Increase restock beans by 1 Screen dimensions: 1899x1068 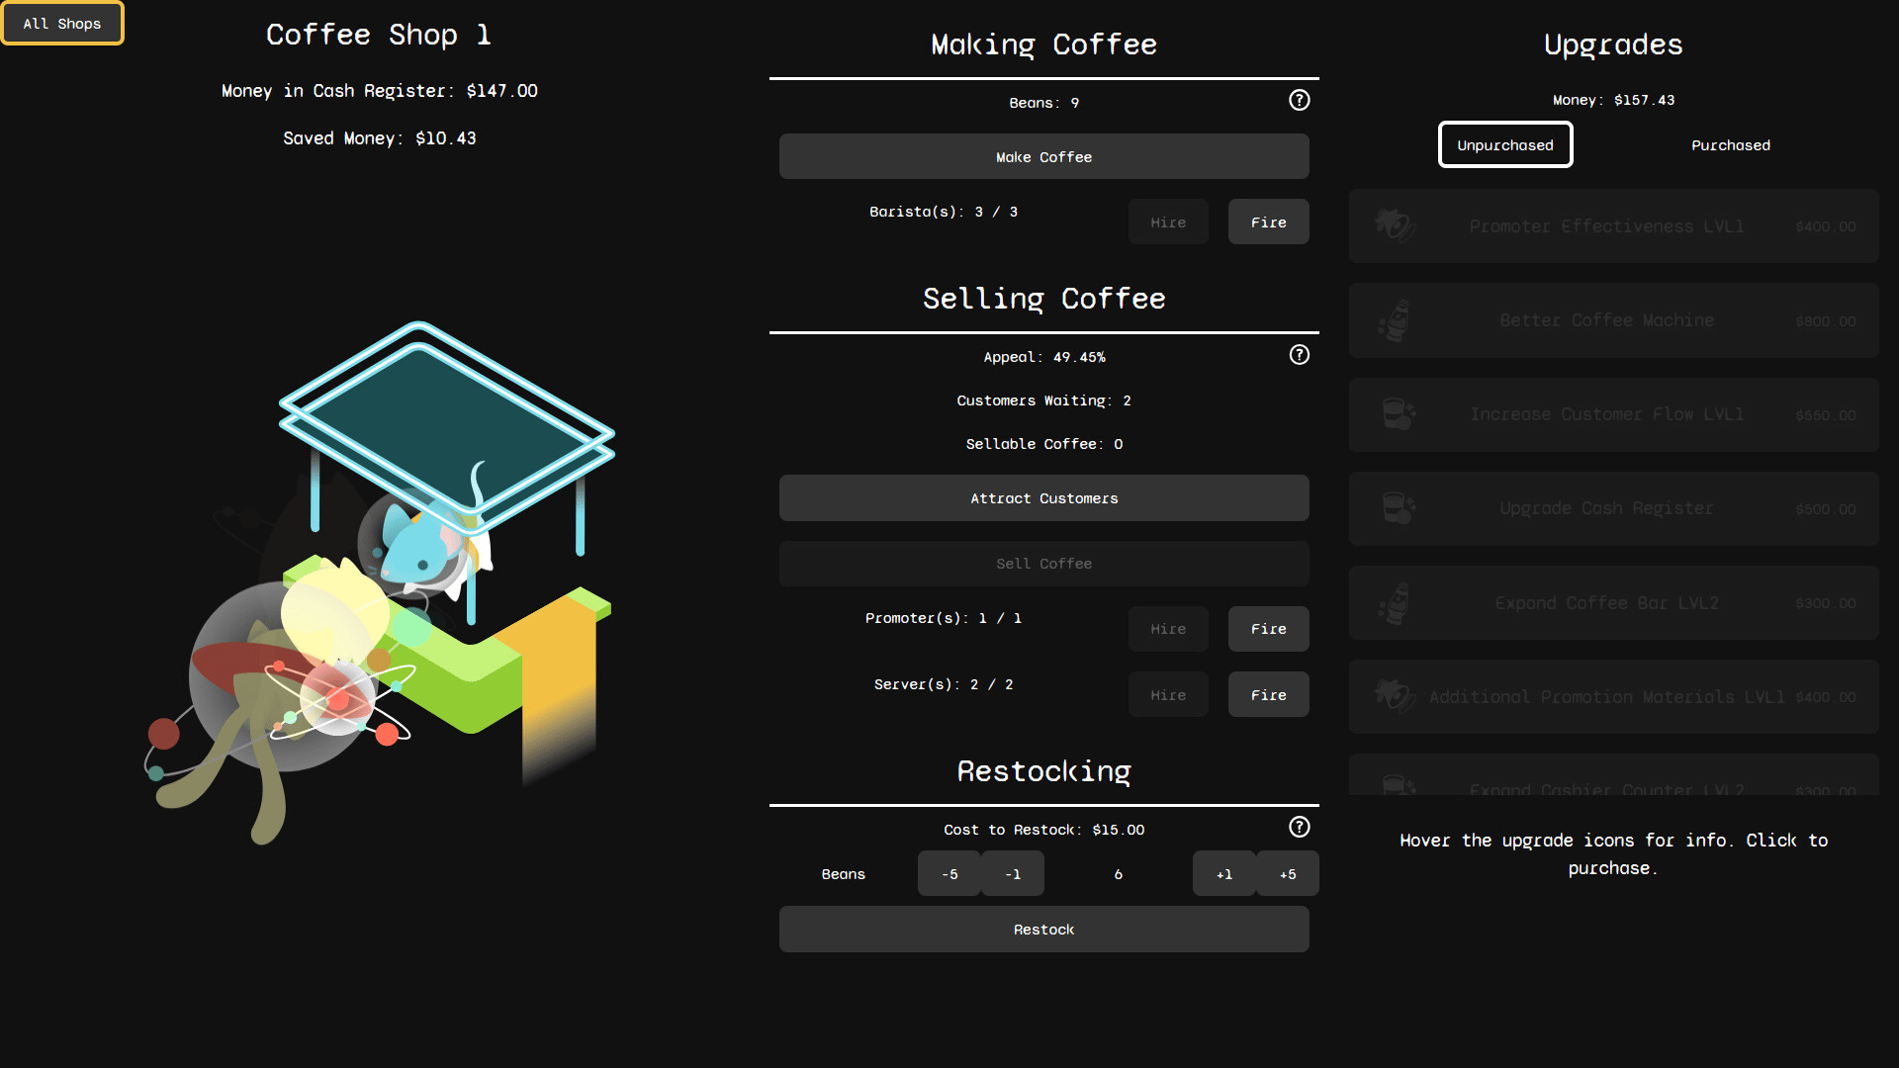coord(1223,874)
